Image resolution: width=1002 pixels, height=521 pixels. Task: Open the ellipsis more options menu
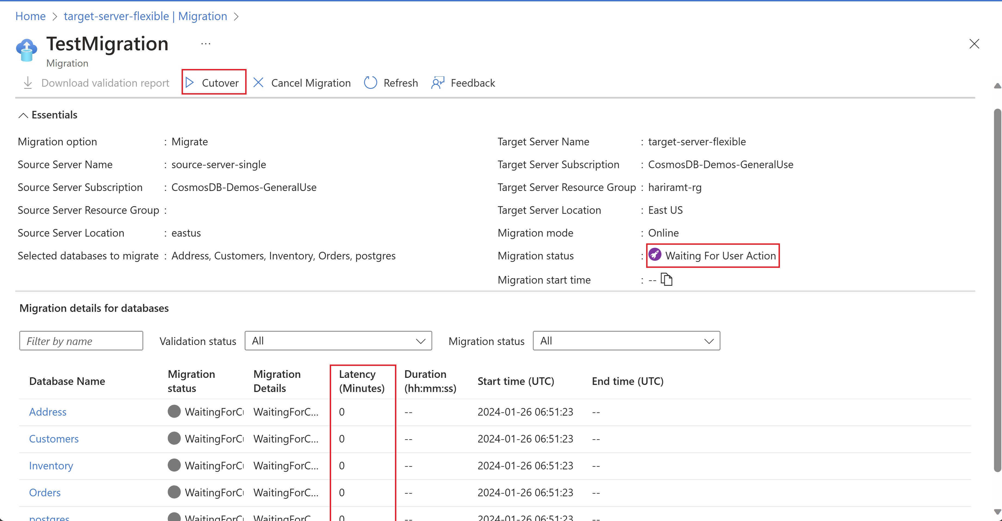click(206, 44)
